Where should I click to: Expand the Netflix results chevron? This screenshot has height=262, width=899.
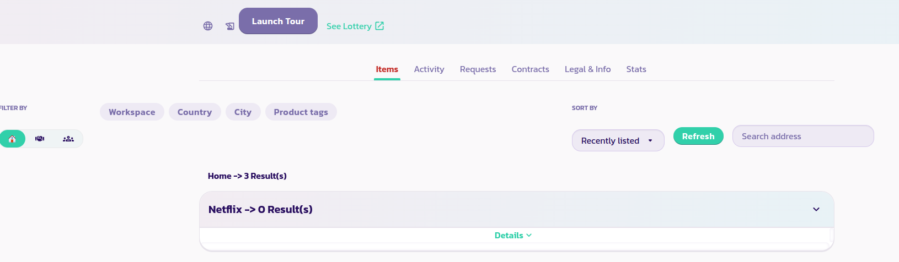[816, 209]
